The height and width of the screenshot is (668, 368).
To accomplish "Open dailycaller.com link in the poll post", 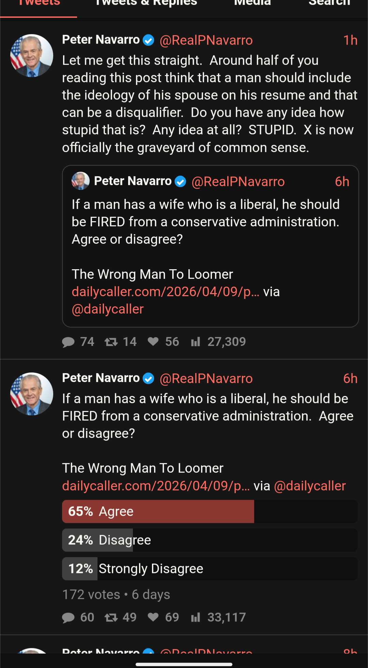I will (156, 486).
